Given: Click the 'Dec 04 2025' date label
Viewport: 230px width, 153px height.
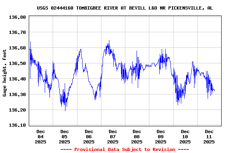Looking at the screenshot, I should coord(40,137).
